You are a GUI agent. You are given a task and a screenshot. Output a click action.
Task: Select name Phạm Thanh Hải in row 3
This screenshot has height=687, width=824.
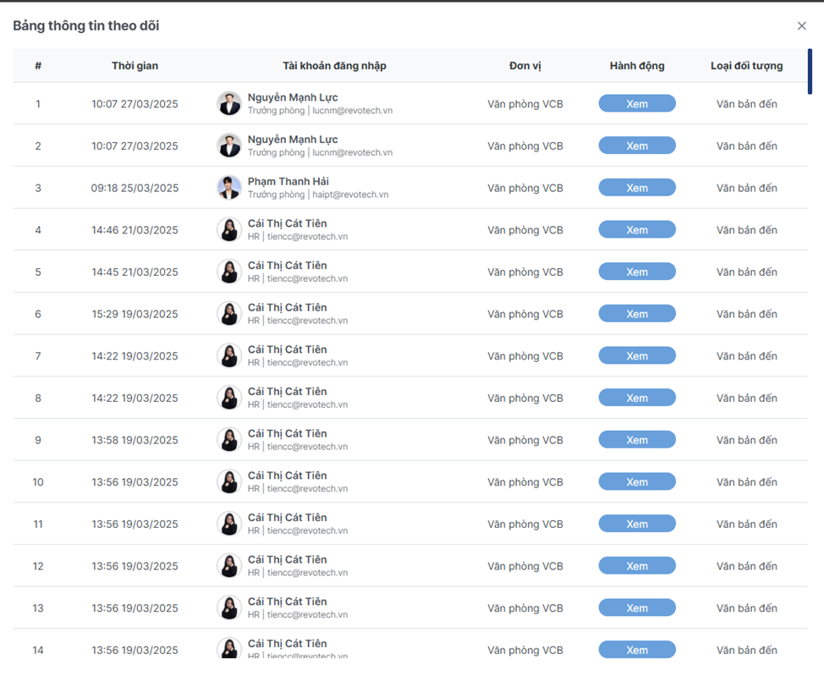point(288,181)
